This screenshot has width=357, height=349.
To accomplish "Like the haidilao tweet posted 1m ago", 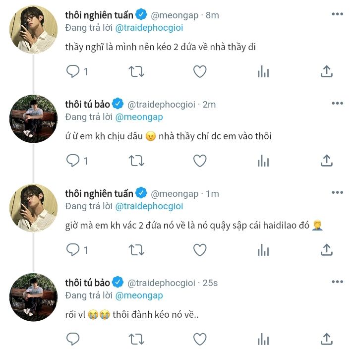I will (x=200, y=250).
